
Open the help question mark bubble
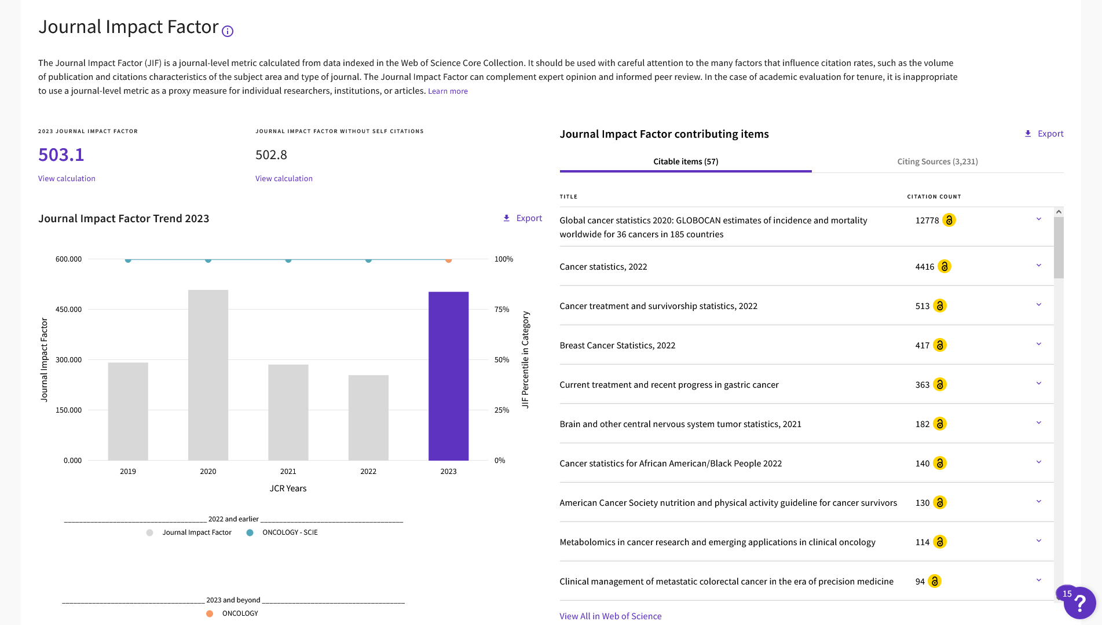pyautogui.click(x=1079, y=603)
